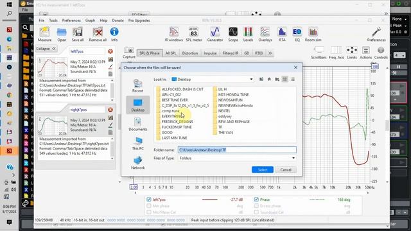Open Windows Start button
This screenshot has height=231, width=411.
point(9,4)
